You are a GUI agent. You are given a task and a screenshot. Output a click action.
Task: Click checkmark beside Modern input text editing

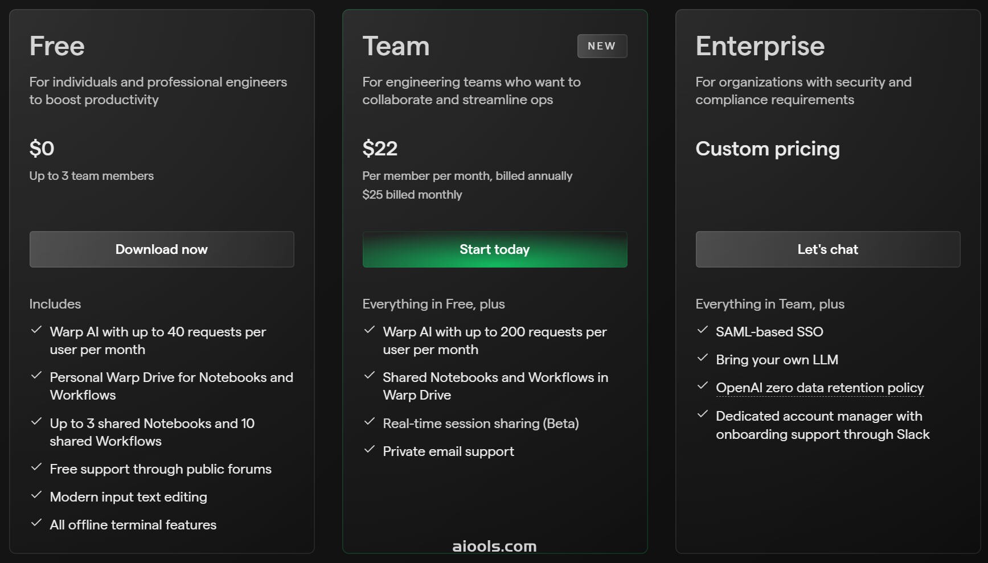[x=36, y=495]
